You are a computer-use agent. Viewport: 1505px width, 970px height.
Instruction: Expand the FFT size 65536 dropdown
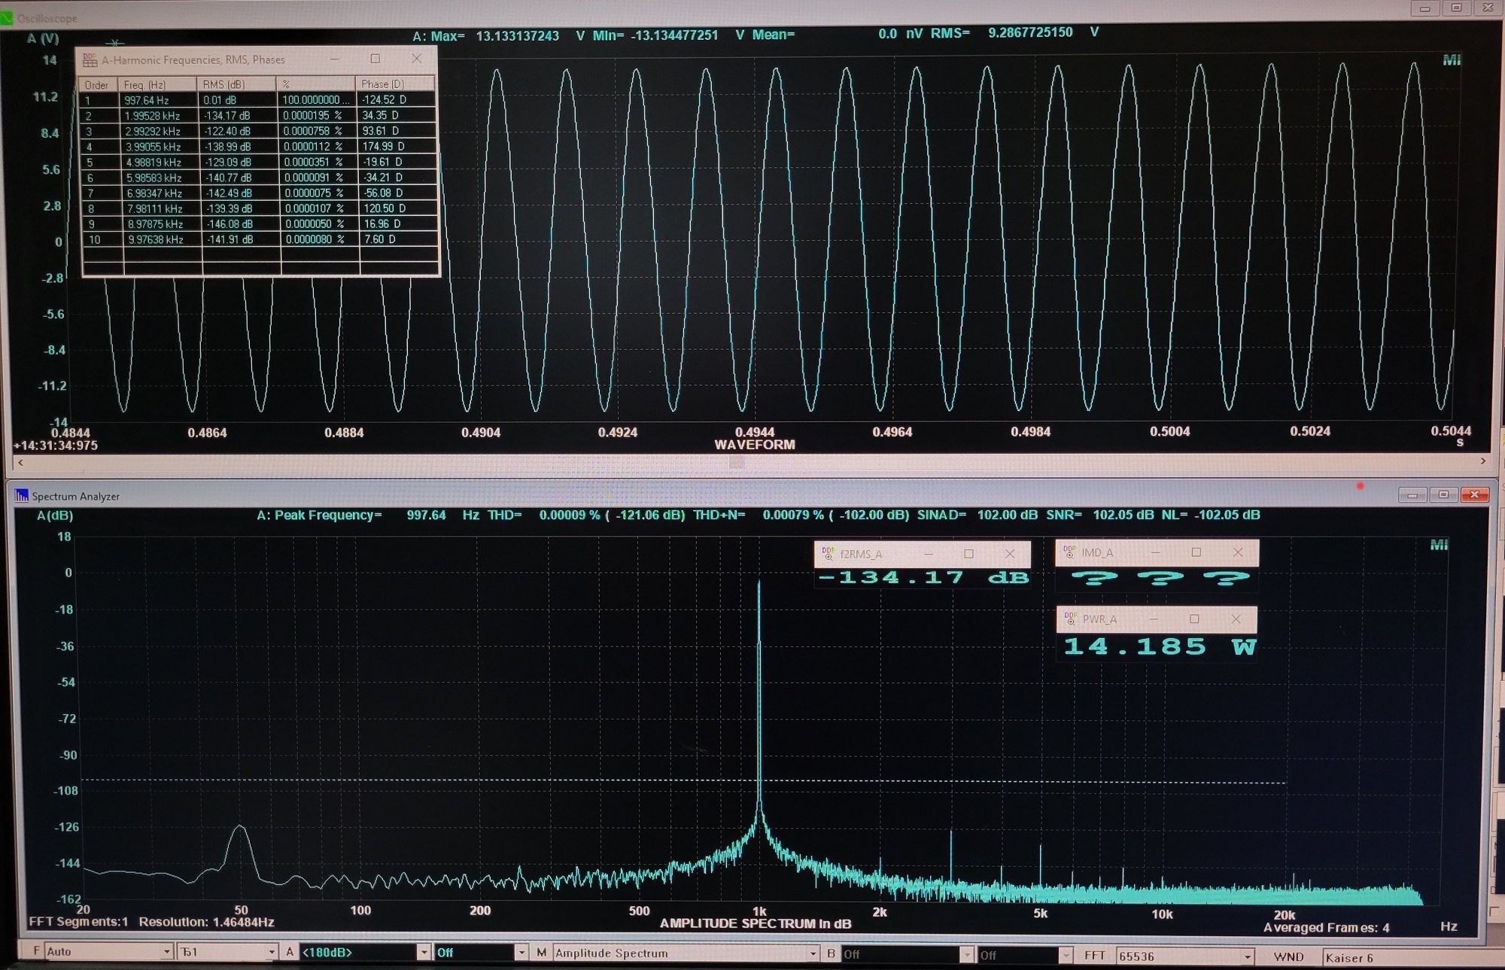coord(1247,956)
